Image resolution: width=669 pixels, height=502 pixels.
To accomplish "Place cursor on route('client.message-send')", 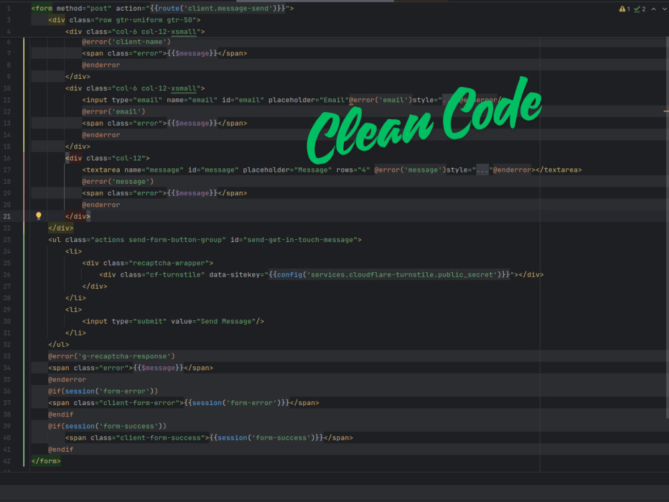I will [217, 8].
